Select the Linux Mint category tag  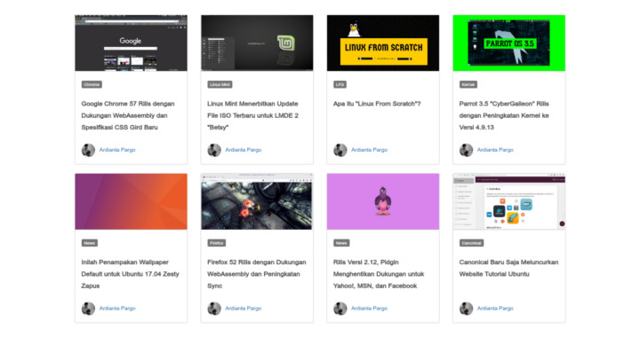tap(220, 84)
